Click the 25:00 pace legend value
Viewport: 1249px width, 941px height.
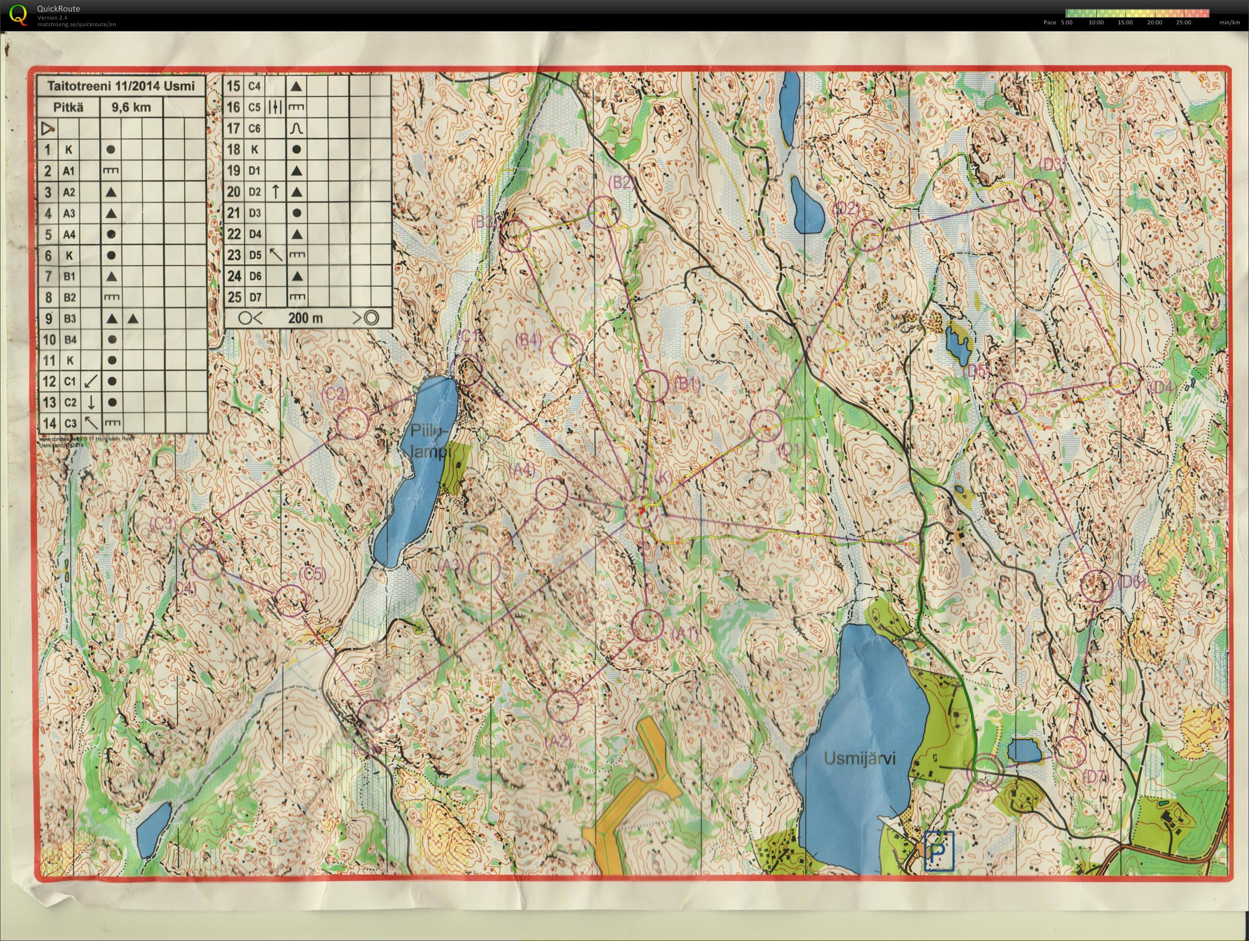1183,23
